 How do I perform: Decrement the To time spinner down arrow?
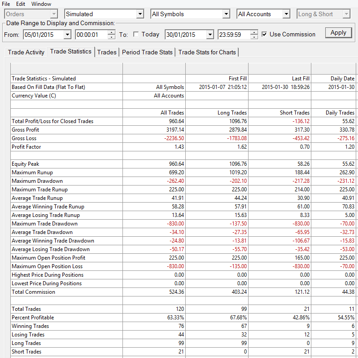[254, 37]
